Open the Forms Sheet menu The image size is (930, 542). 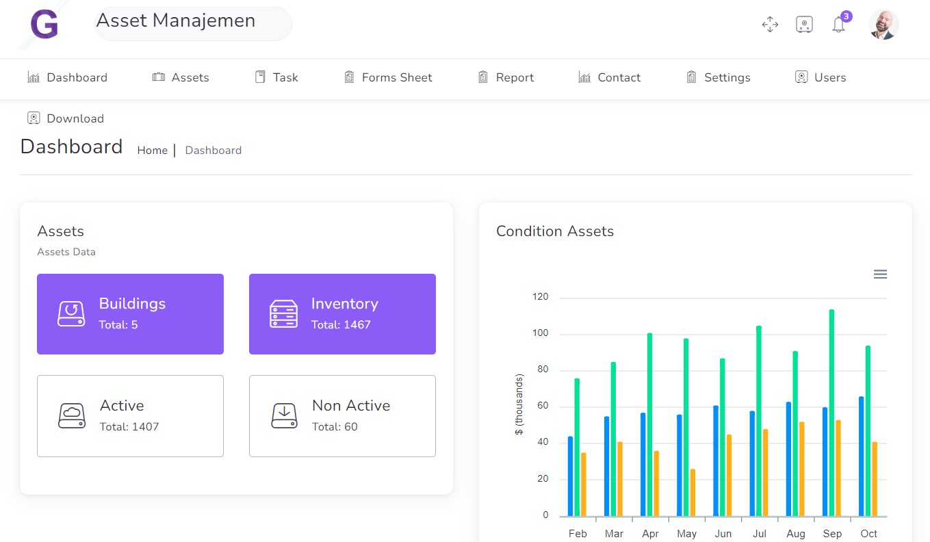coord(388,77)
